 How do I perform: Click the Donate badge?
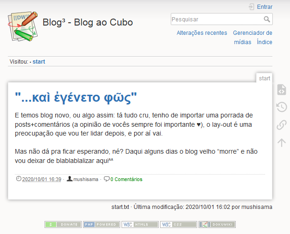63,224
